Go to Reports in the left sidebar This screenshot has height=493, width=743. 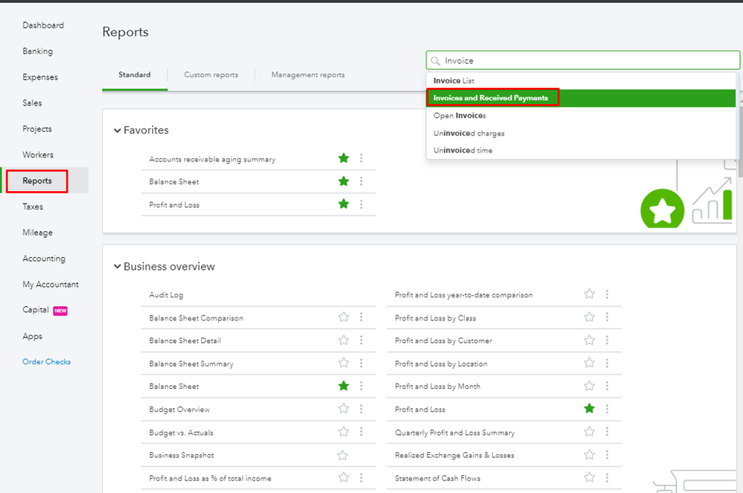(37, 181)
